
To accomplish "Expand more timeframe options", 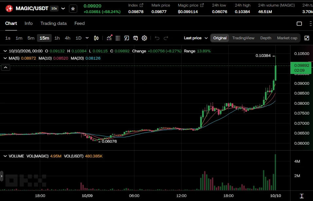I will (87, 38).
